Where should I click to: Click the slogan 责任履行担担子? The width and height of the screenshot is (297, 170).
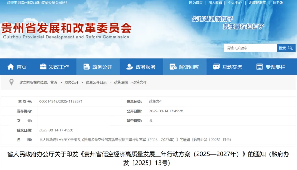click(243, 26)
